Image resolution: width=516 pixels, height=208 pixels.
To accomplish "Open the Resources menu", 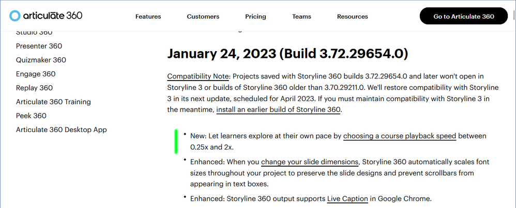I will [x=353, y=17].
